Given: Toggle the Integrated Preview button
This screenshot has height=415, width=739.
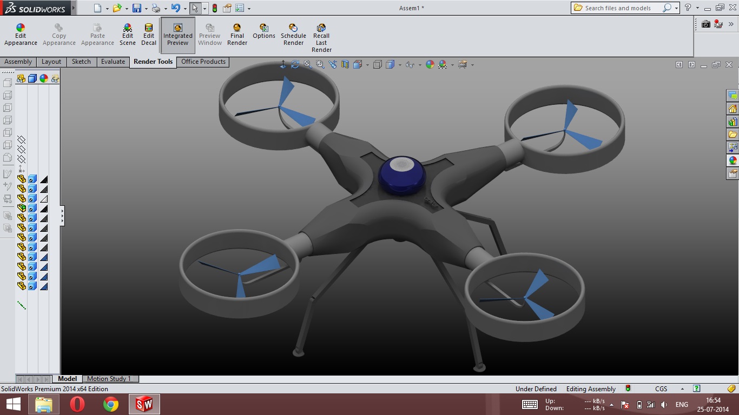Looking at the screenshot, I should tap(178, 35).
